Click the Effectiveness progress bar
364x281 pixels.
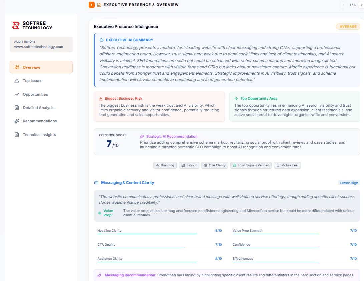[295, 262]
